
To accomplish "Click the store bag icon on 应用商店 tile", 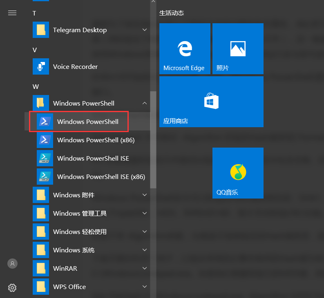I will [x=211, y=101].
